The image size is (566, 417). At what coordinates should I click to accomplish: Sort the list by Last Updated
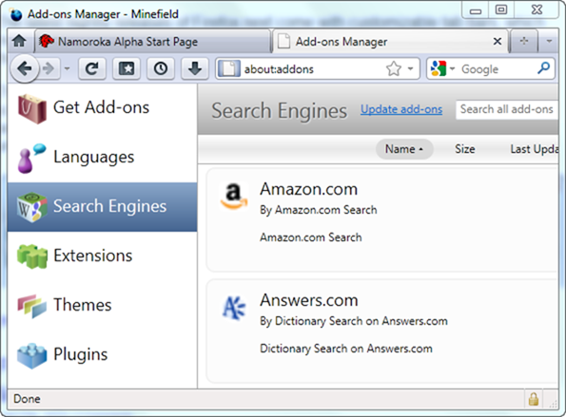coord(535,149)
